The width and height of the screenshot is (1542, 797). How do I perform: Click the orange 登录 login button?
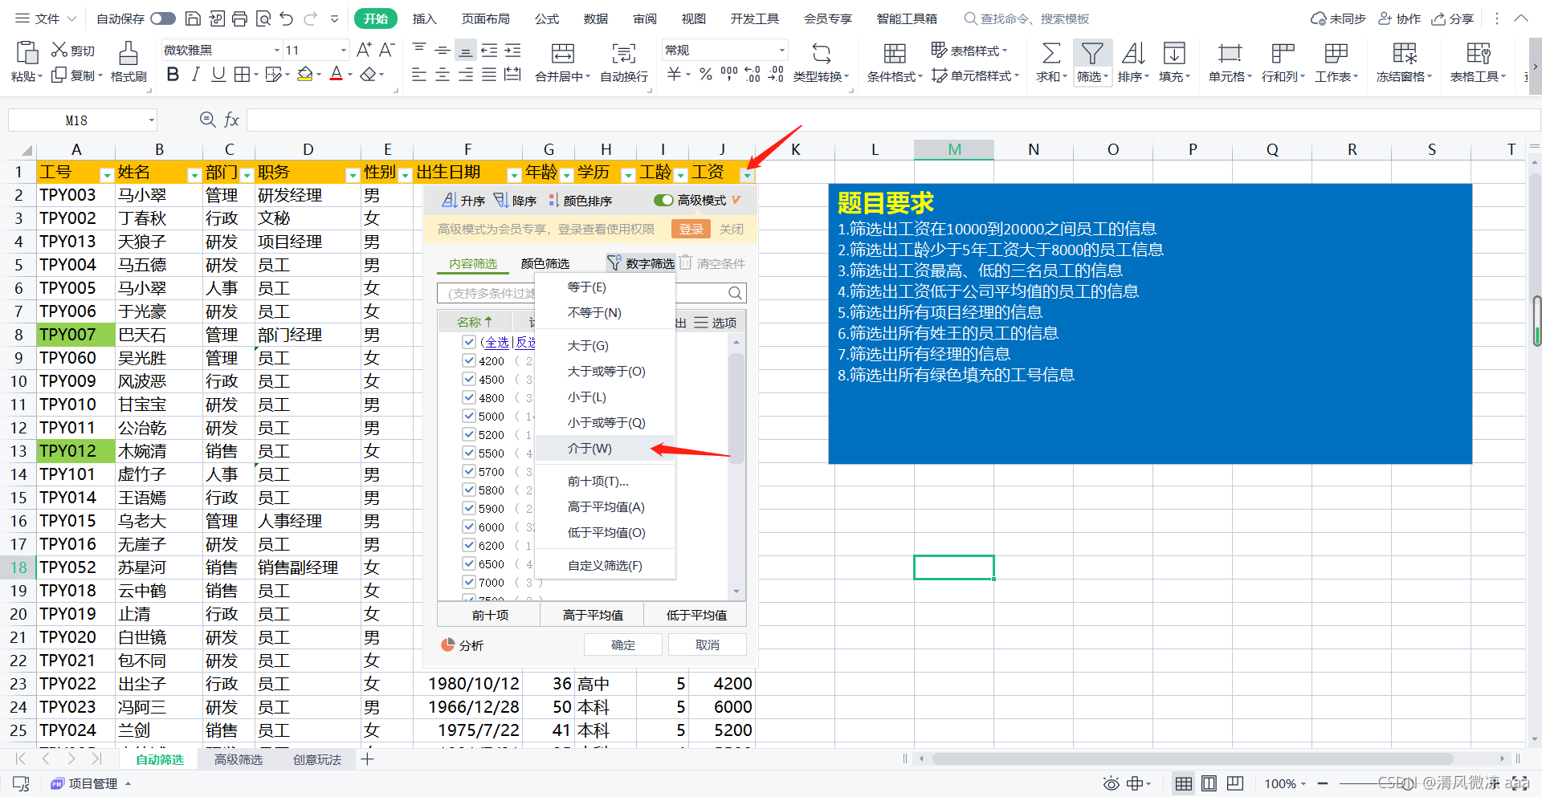click(691, 229)
